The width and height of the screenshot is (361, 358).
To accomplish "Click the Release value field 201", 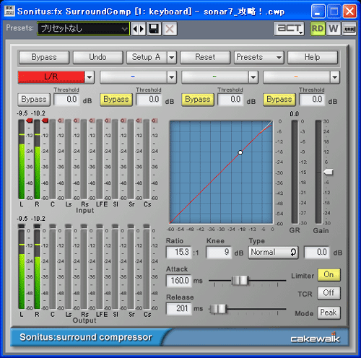I will [179, 309].
